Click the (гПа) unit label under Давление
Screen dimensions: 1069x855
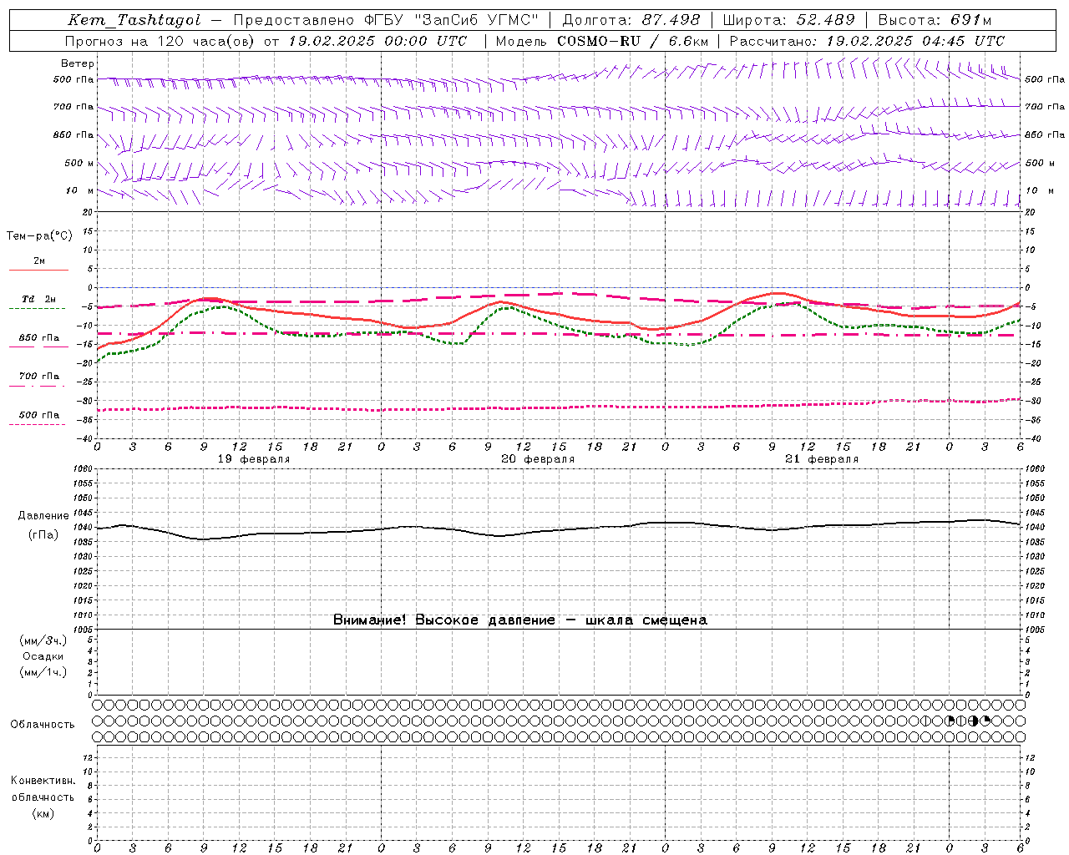click(43, 535)
